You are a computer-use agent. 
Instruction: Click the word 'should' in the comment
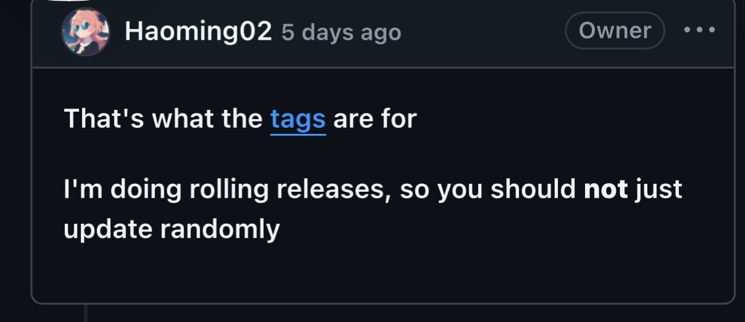(533, 189)
